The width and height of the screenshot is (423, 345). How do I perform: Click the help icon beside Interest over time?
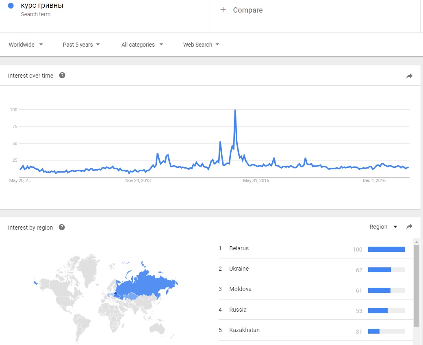pyautogui.click(x=62, y=75)
